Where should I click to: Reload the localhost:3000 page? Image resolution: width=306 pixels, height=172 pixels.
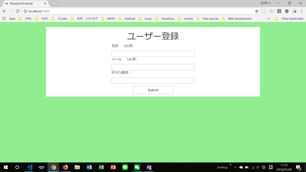(17, 11)
